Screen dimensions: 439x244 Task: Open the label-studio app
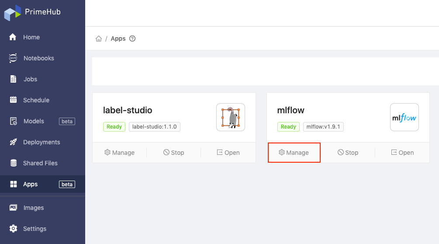click(228, 153)
